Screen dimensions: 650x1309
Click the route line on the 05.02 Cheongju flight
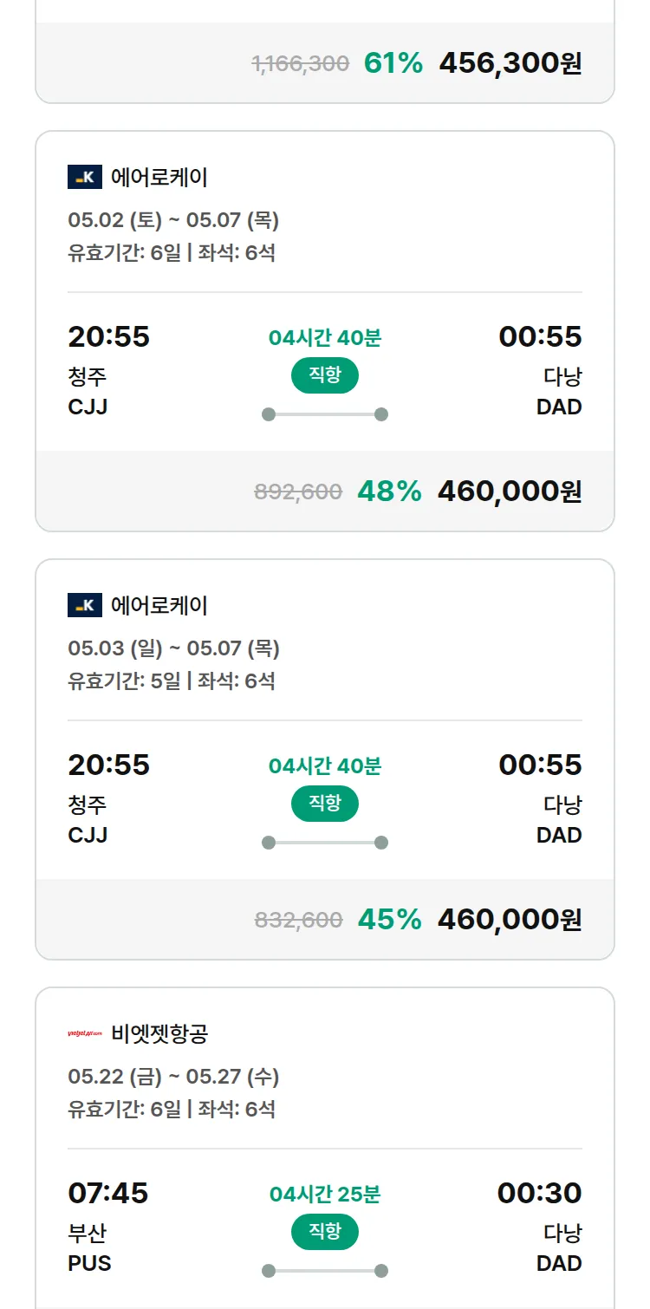324,414
